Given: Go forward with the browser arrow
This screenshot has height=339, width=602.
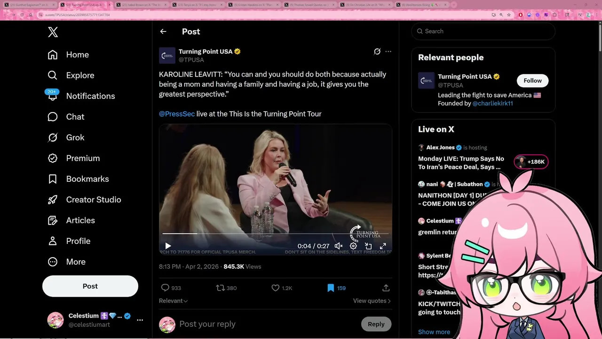Looking at the screenshot, I should click(x=13, y=15).
